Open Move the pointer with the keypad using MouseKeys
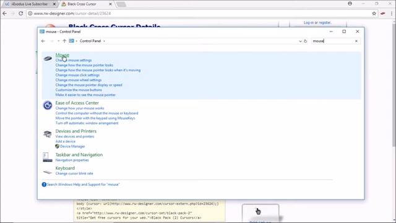 point(95,118)
